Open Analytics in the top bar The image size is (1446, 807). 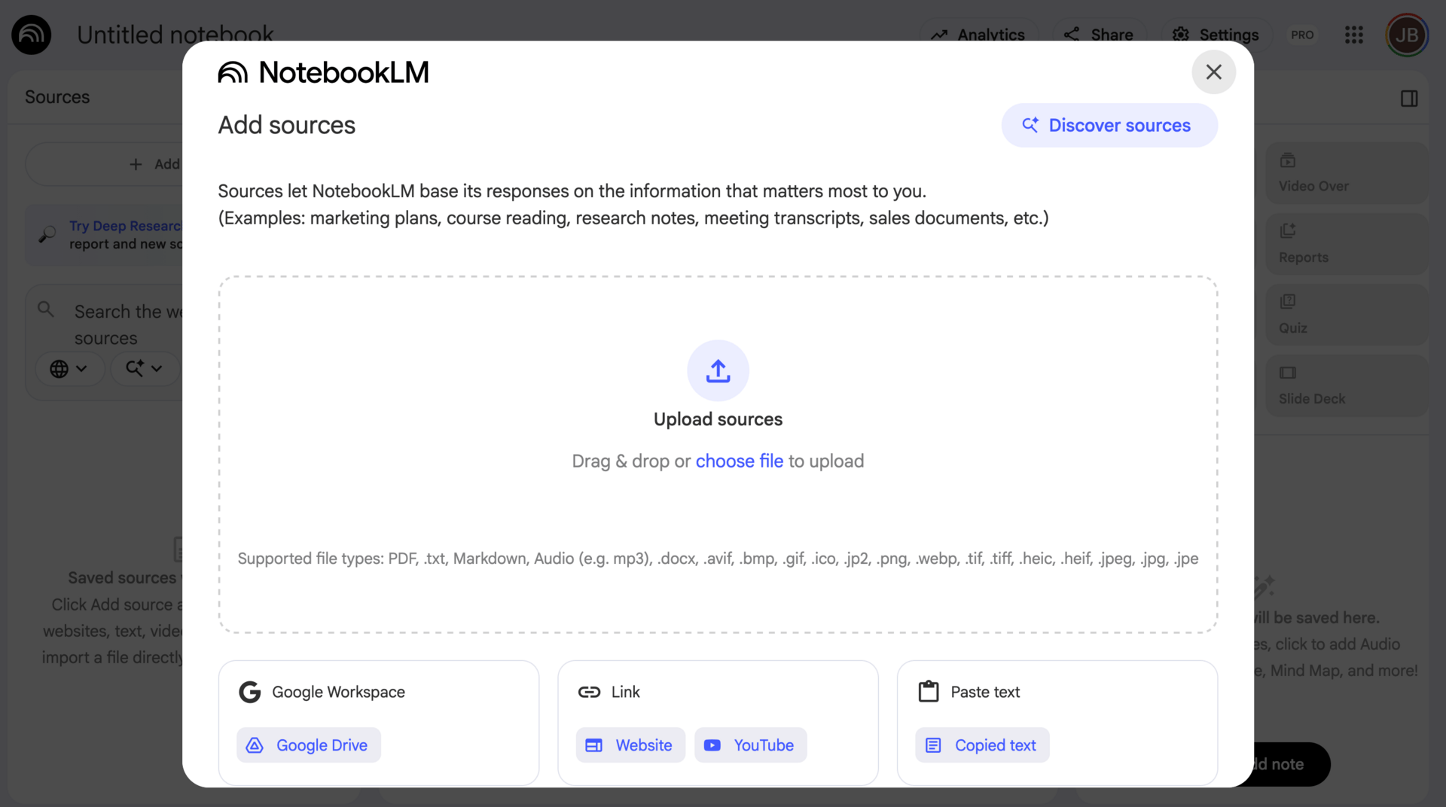click(x=978, y=35)
